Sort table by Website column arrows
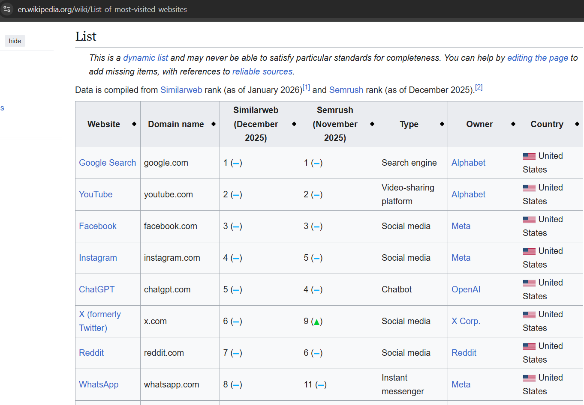 point(134,124)
